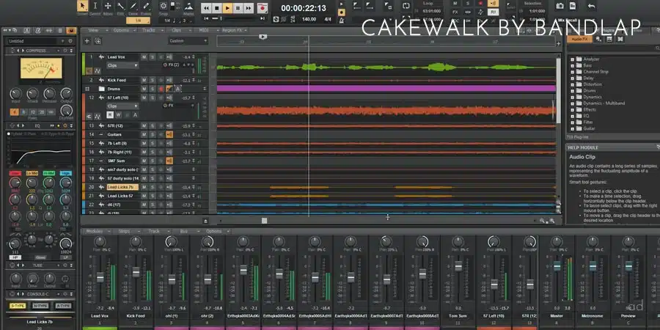Select the Draw tool
660x330 pixels.
(x=133, y=6)
